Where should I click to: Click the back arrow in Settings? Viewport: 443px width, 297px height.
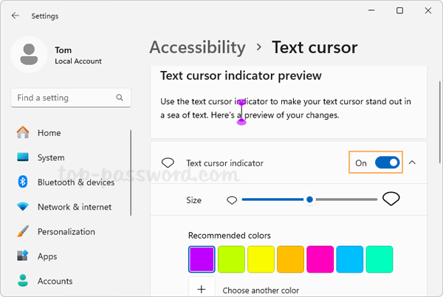tap(16, 16)
